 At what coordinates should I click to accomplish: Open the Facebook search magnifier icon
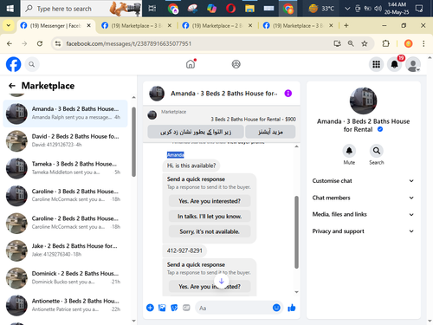point(32,64)
